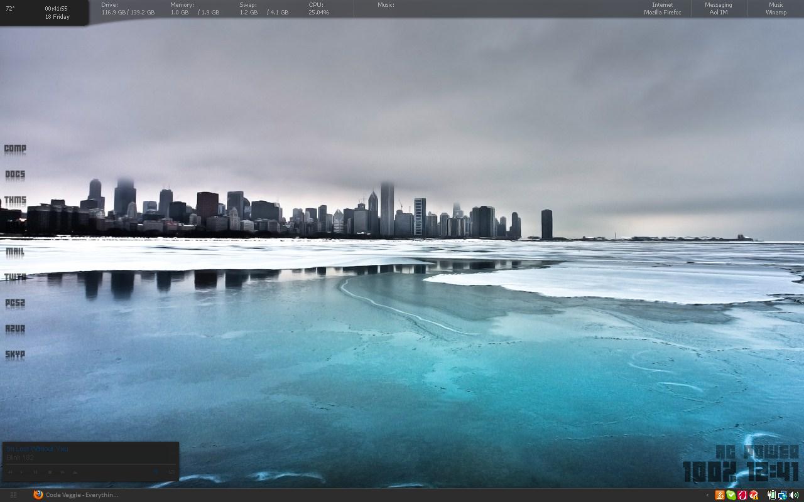The height and width of the screenshot is (502, 804).
Task: Launch the THMS shortcut
Action: point(14,200)
